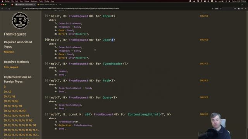Open the History menu
This screenshot has width=248, height=139.
27,1
